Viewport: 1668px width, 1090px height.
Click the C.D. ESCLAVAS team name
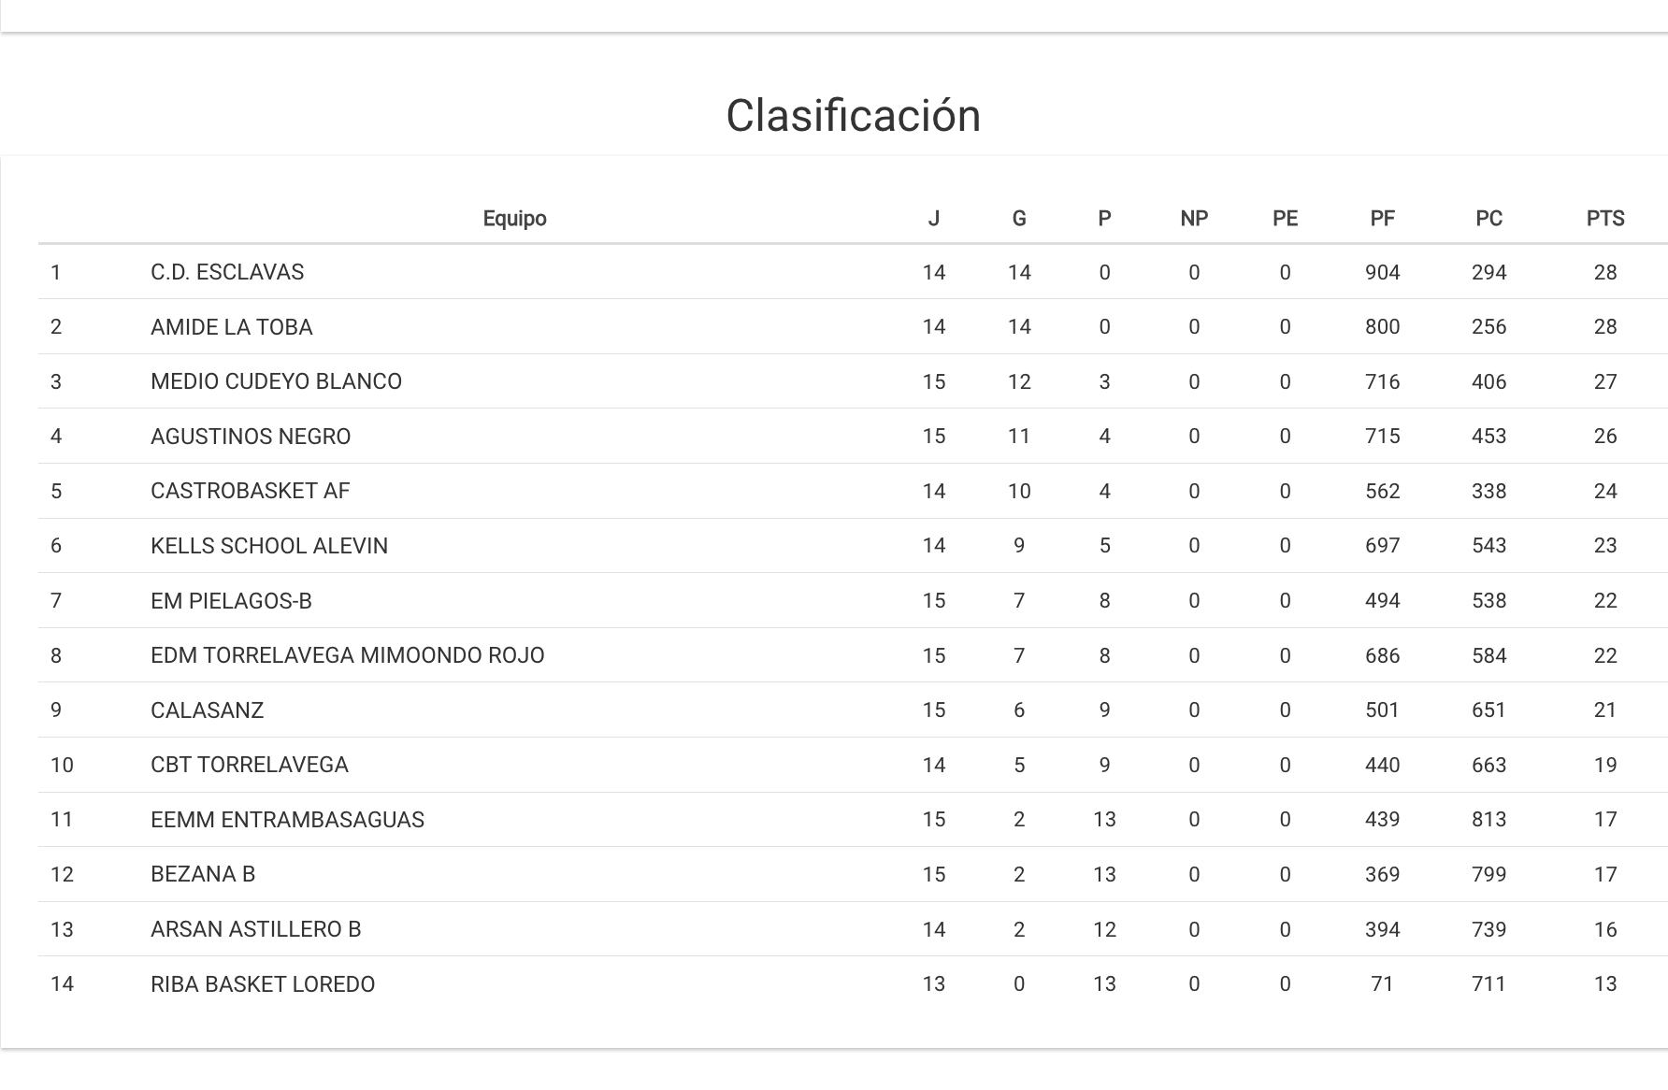coord(227,272)
